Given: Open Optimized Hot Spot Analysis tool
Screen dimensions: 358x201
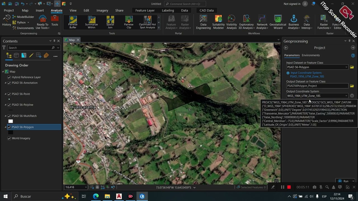Looking at the screenshot, I should tap(147, 22).
